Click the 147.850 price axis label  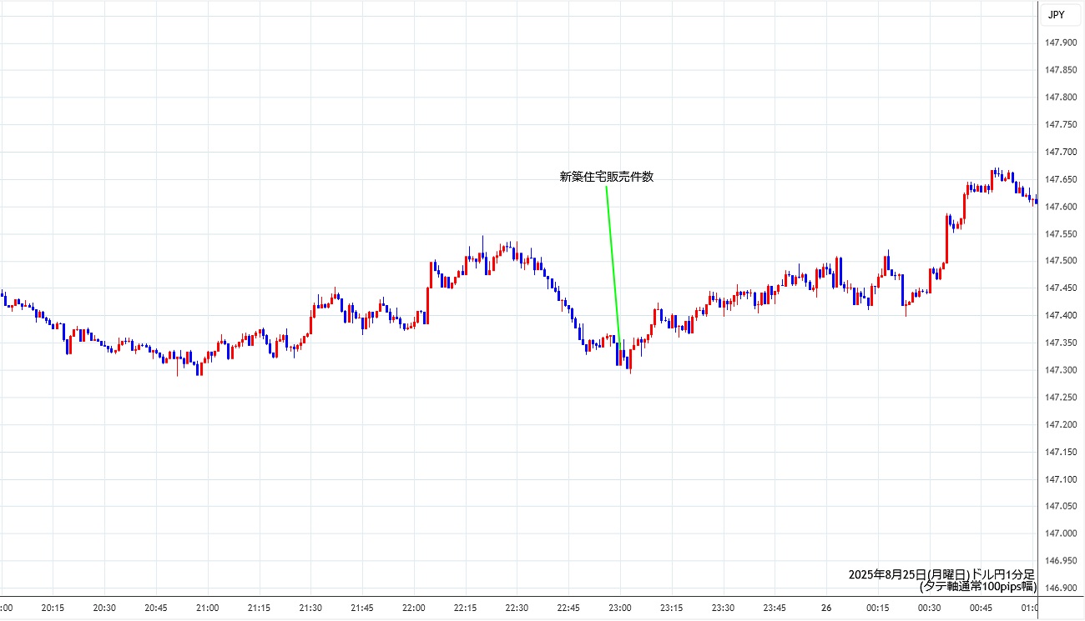coord(1061,70)
